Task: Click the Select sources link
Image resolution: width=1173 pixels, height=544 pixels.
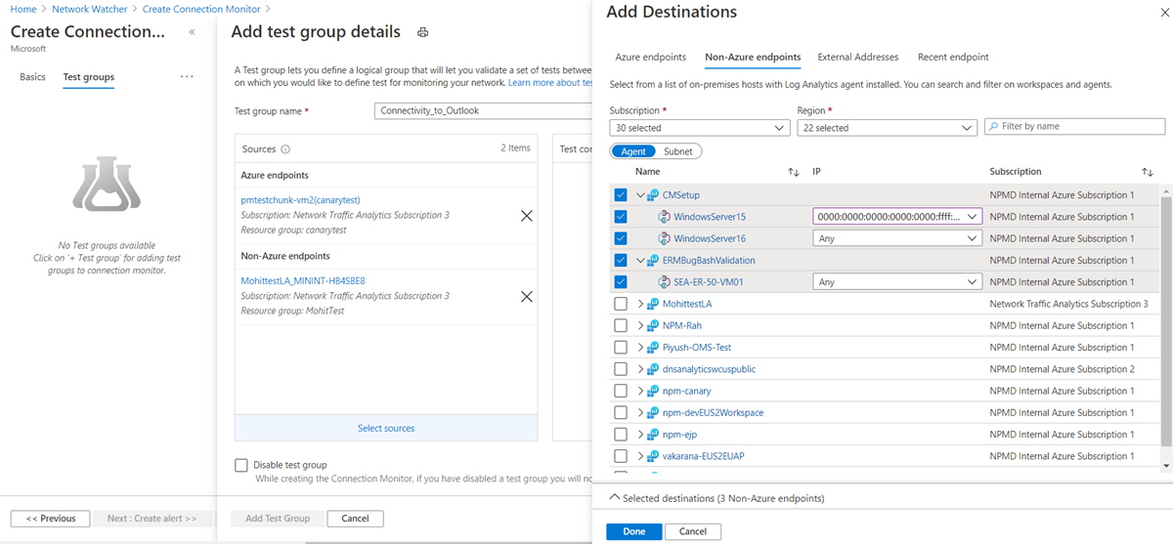Action: 386,428
